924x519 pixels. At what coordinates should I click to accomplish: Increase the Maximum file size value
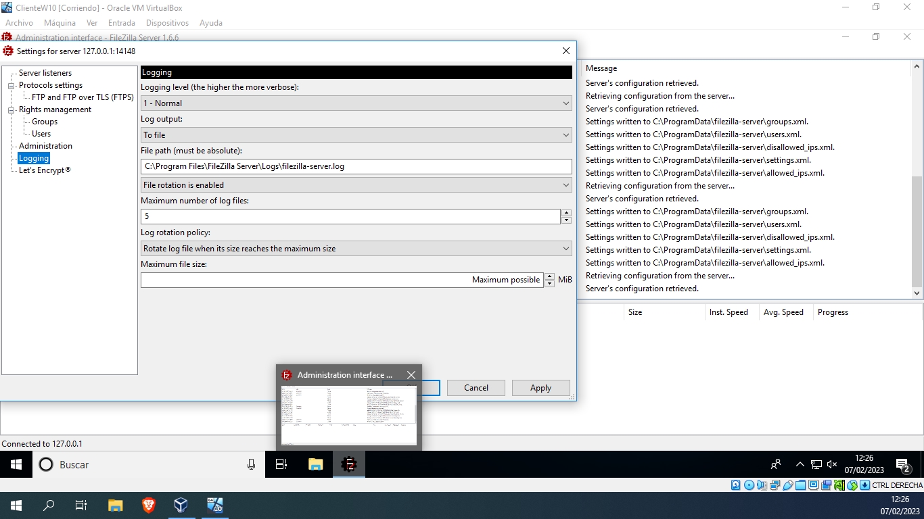[549, 276]
